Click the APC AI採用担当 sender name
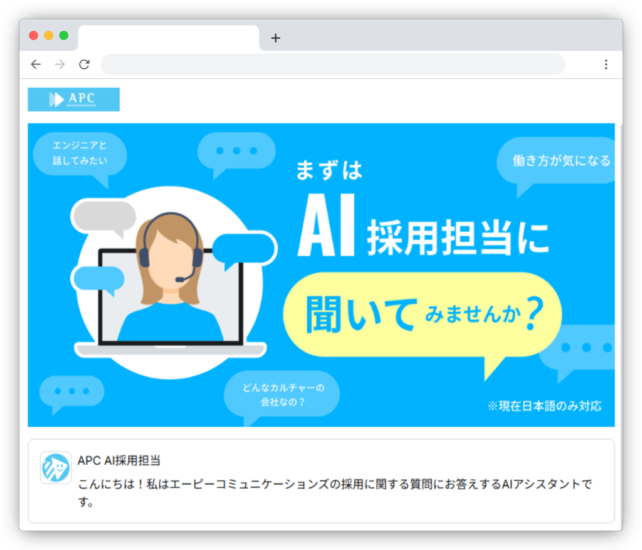The width and height of the screenshot is (642, 550). pos(118,460)
